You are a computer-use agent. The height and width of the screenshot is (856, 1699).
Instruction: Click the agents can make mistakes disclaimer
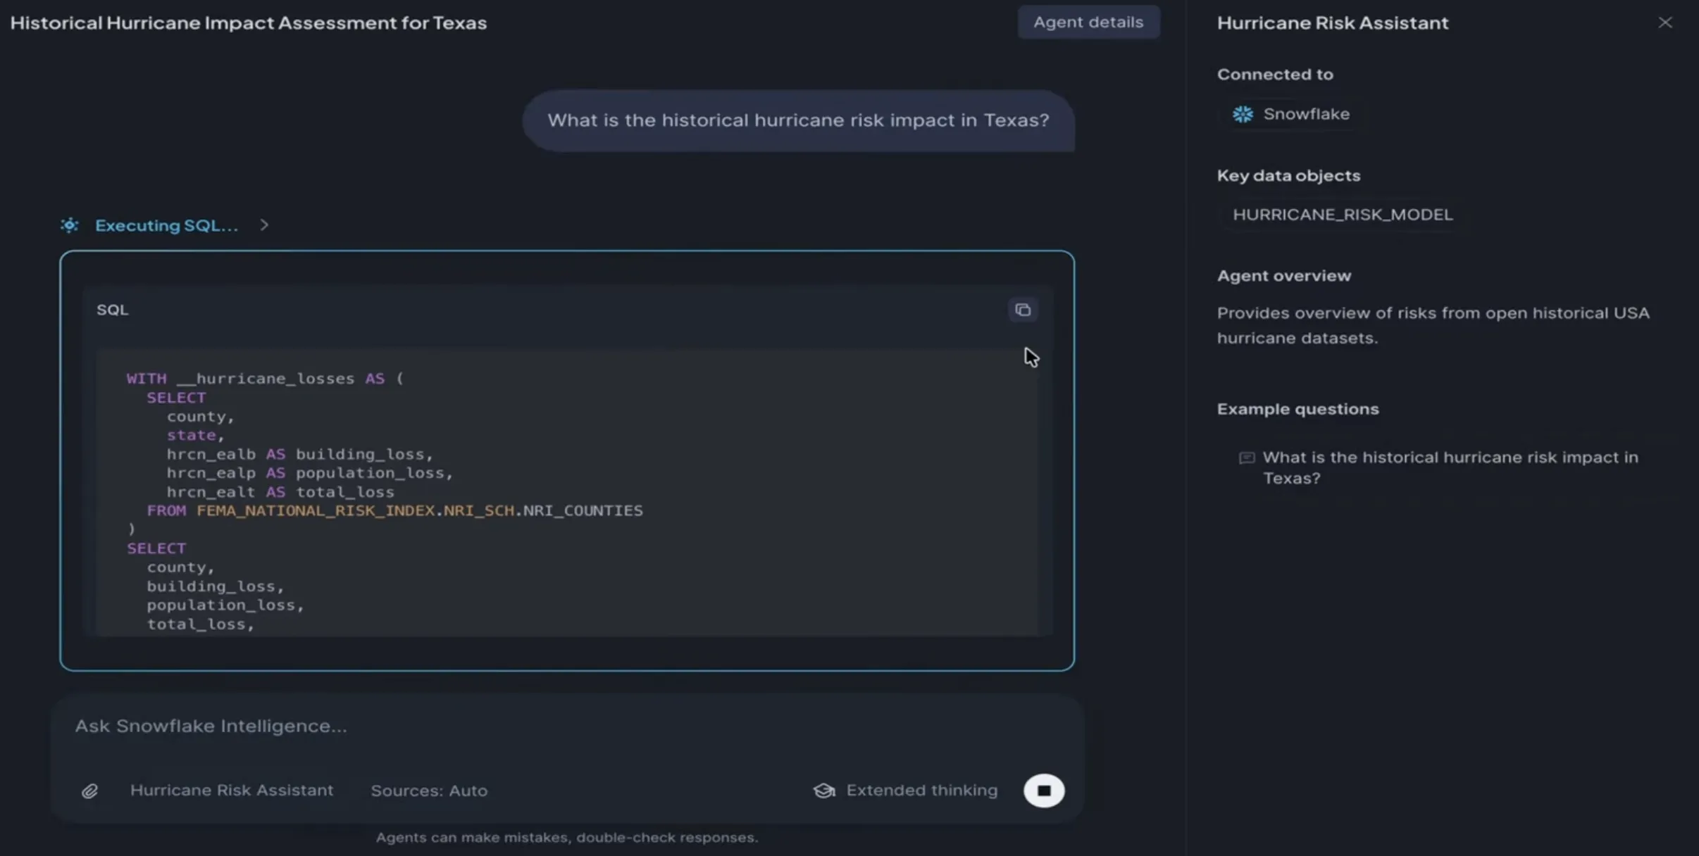point(567,838)
